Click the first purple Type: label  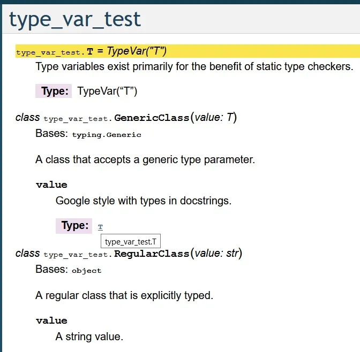point(54,91)
